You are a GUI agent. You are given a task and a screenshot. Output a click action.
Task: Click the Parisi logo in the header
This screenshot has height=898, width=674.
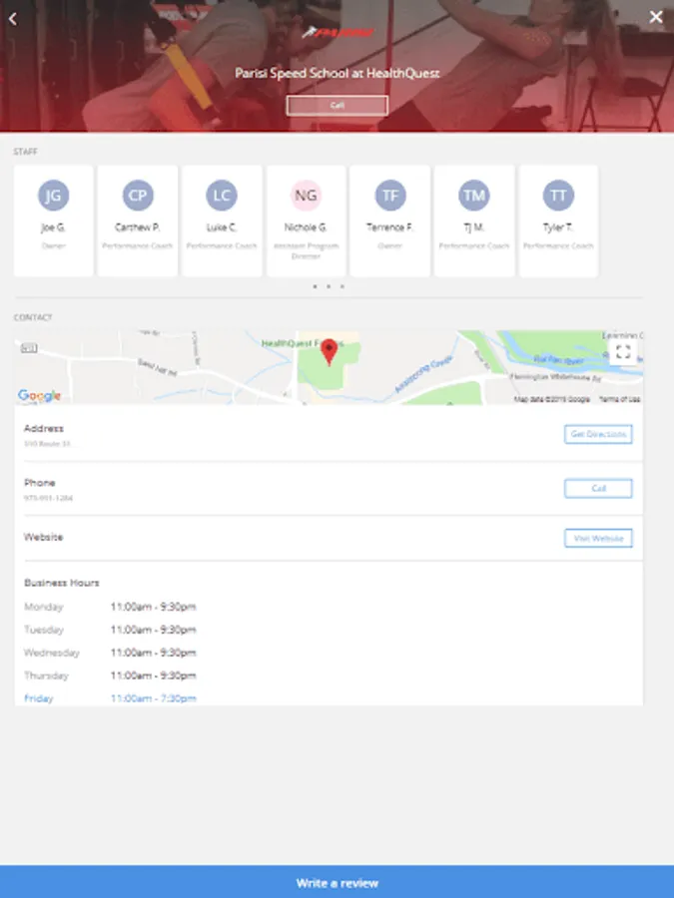337,32
